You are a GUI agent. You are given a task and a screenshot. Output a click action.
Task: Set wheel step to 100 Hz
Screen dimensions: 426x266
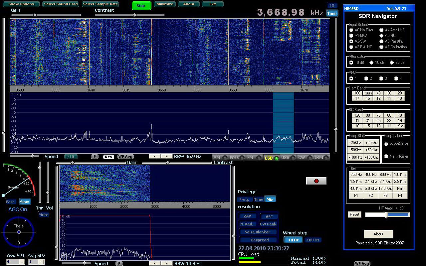tap(313, 240)
